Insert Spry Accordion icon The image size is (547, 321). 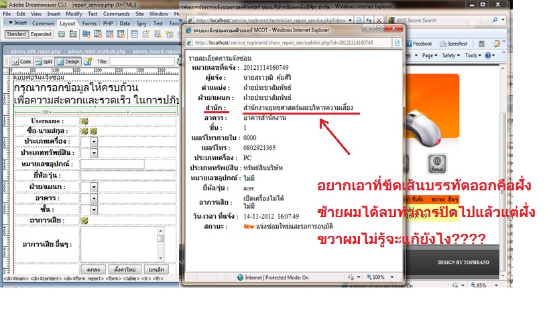click(x=109, y=34)
